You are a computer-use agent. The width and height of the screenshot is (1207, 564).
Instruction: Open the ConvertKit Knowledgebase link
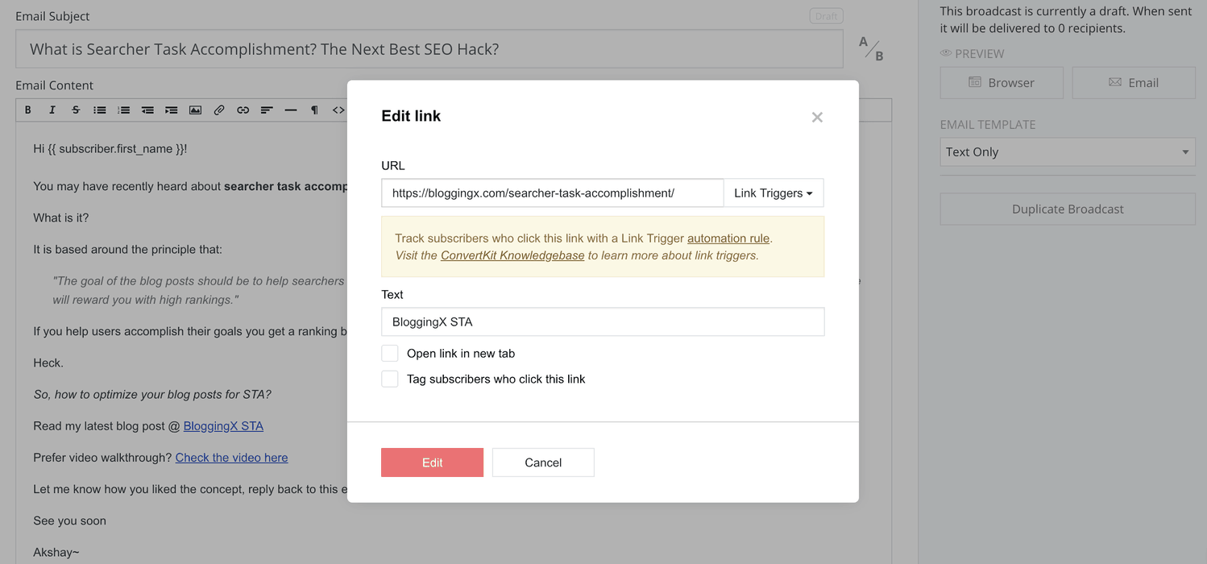(x=512, y=255)
